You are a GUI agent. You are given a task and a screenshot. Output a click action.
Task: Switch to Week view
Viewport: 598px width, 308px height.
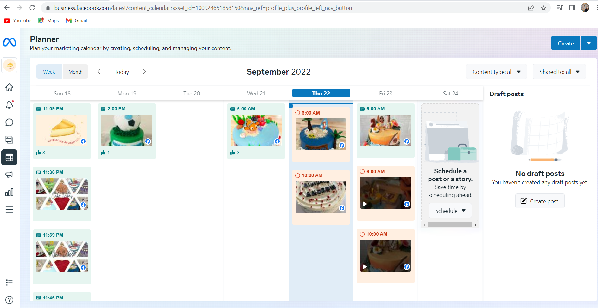tap(49, 72)
